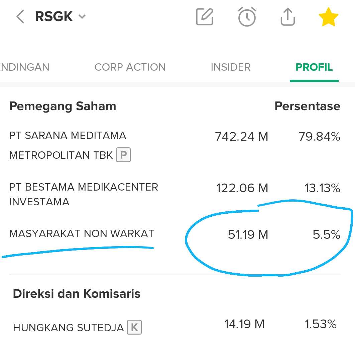
Task: Tap the 79.84% percentage value
Action: point(319,136)
